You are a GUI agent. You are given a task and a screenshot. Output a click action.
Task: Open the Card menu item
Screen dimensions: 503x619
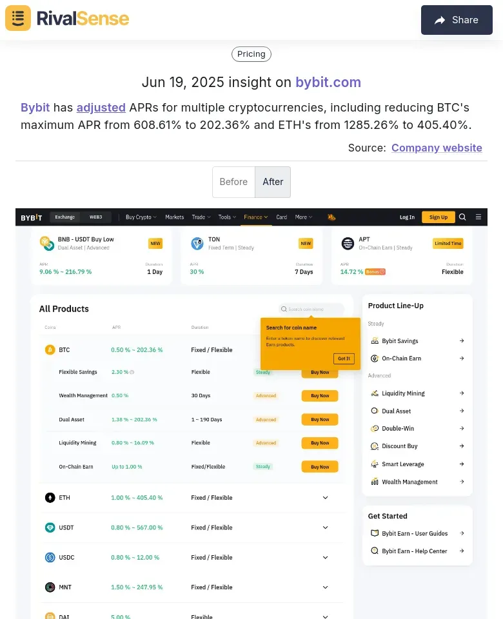(282, 217)
